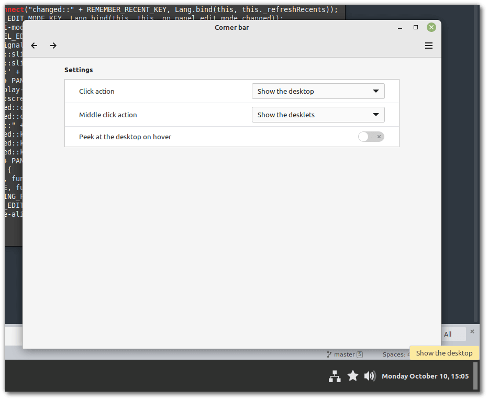Screen dimensions: 488x400
Task: Click the Corner bar window title
Action: pyautogui.click(x=231, y=27)
